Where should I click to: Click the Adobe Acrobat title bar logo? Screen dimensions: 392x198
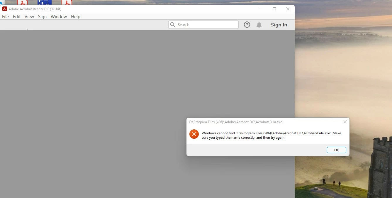tap(5, 9)
